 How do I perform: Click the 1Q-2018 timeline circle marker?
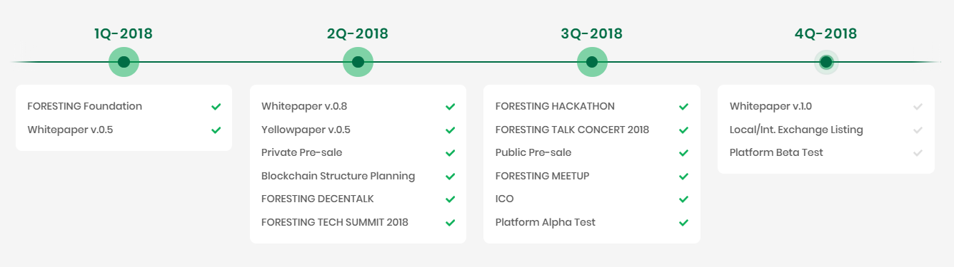click(x=124, y=62)
